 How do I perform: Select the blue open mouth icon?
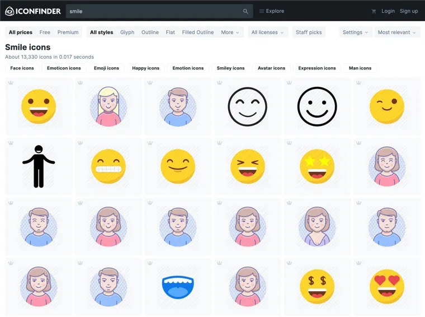coord(178,287)
